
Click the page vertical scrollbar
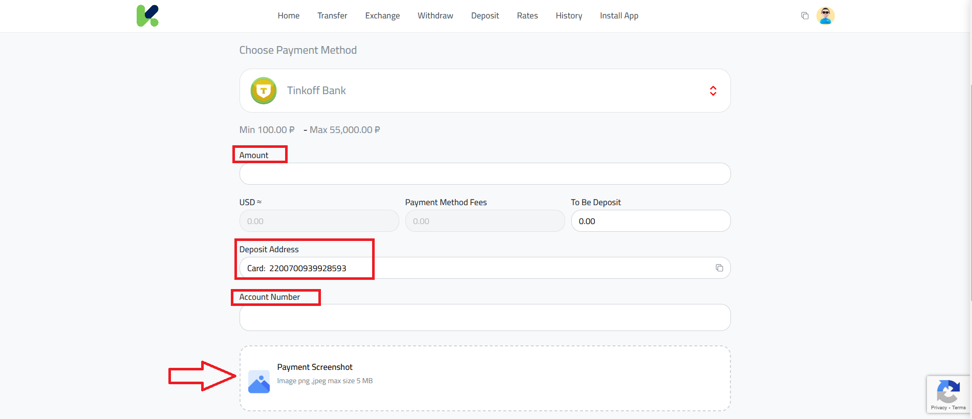point(970,192)
